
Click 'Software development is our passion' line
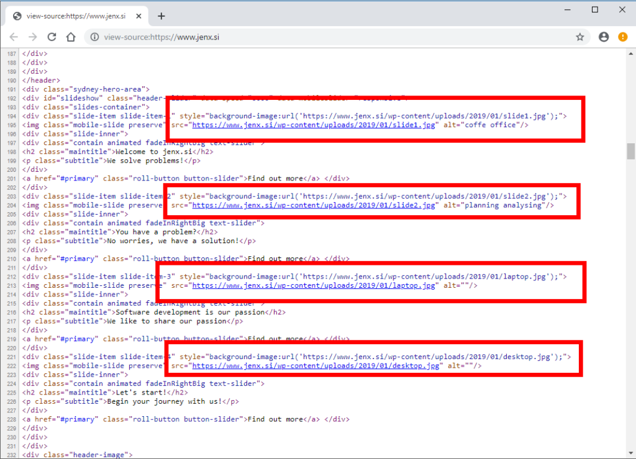click(154, 312)
